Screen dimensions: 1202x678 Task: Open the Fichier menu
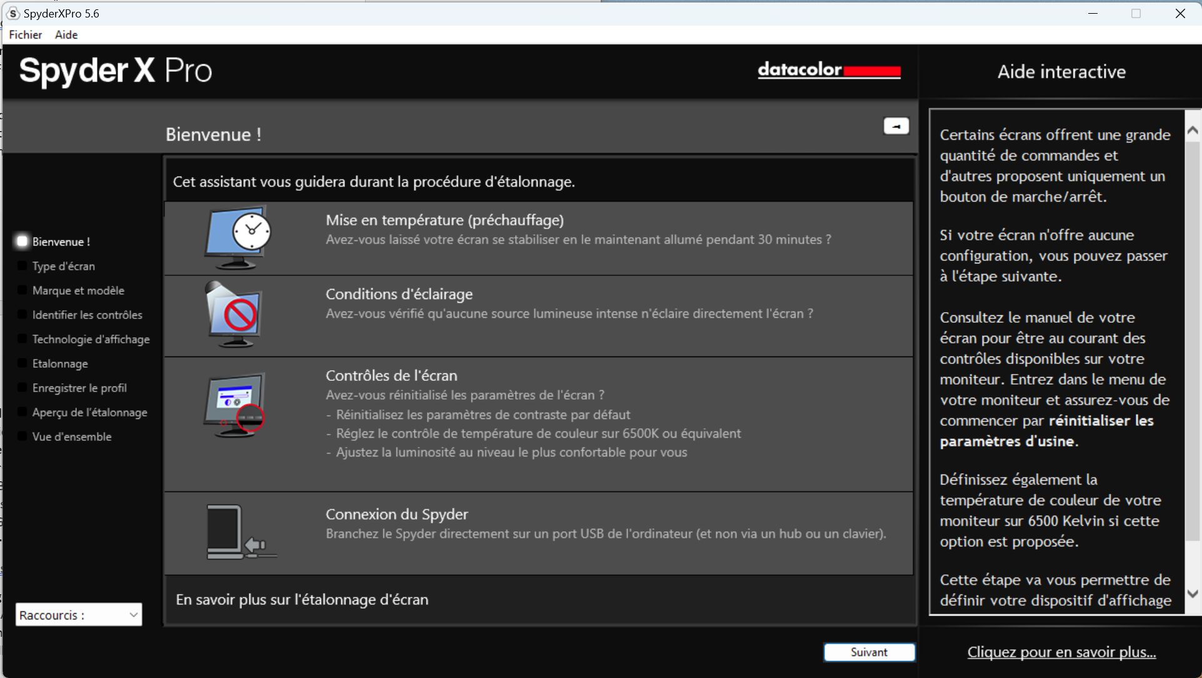pos(26,35)
